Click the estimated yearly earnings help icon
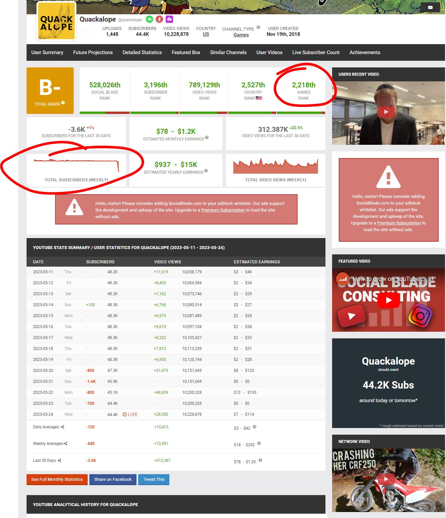The image size is (446, 518). tap(206, 171)
